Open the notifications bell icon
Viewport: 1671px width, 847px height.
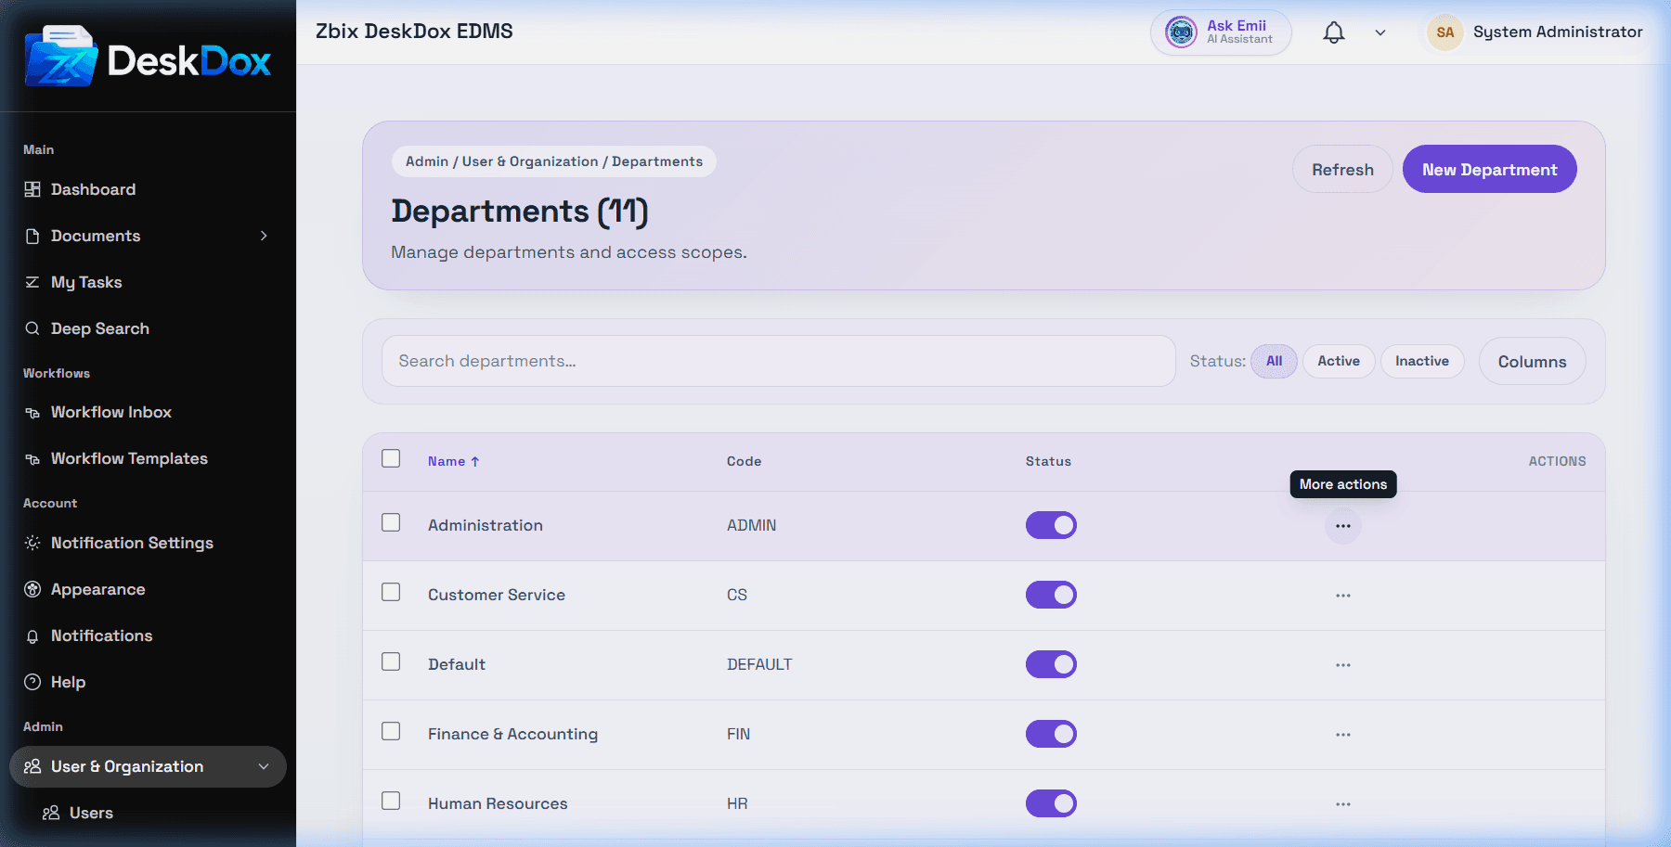pyautogui.click(x=1334, y=32)
